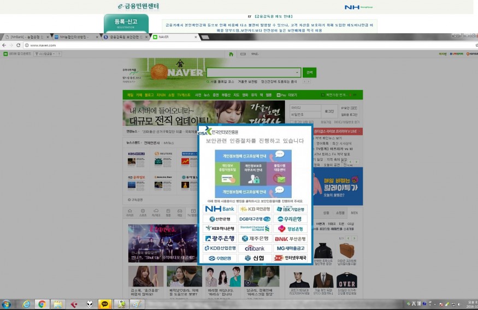Select the 신한은행 bank logo
Viewport: 478px width, 310px height.
[x=220, y=219]
